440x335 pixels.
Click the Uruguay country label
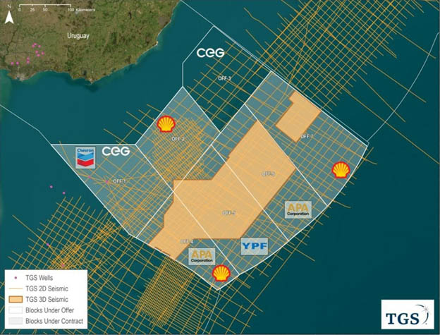pos(78,36)
